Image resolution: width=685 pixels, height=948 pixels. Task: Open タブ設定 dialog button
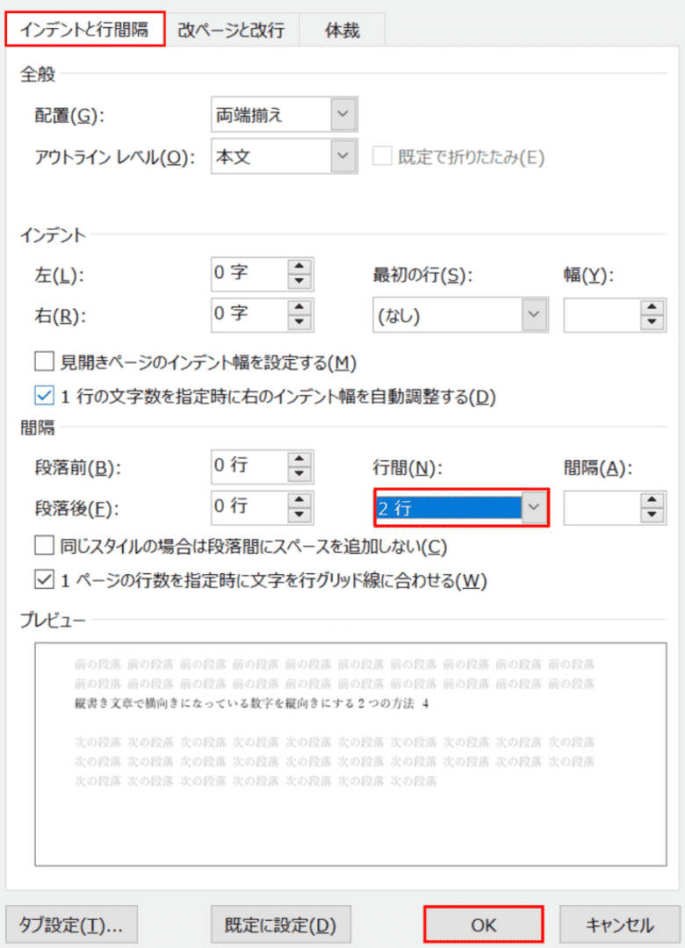pos(71,924)
